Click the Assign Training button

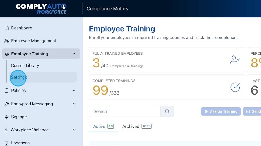tap(221, 111)
